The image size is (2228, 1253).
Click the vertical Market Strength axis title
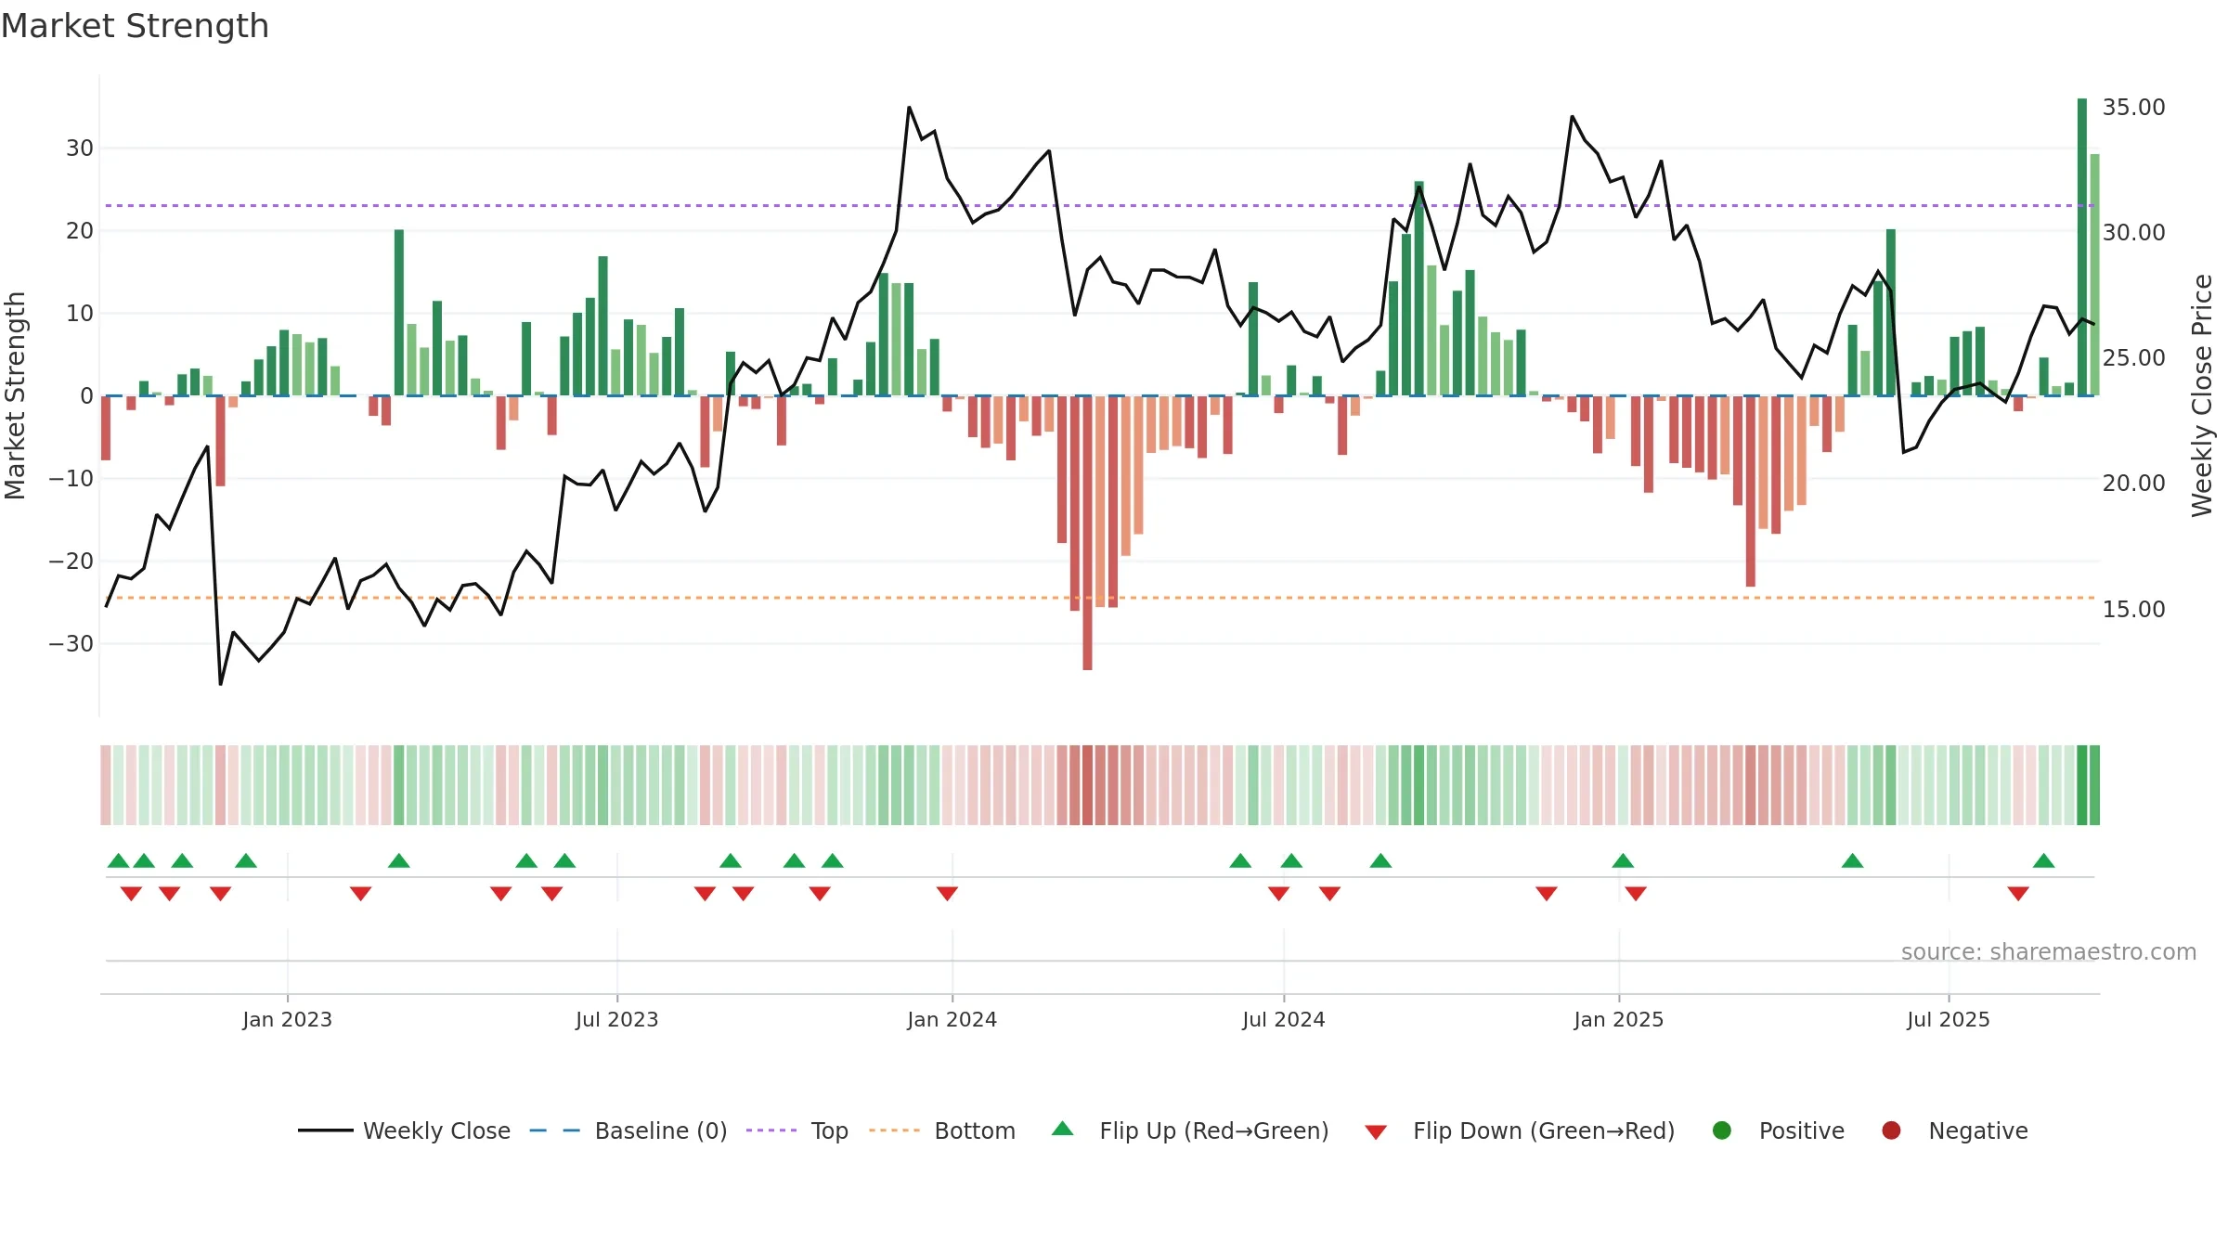[x=15, y=395]
